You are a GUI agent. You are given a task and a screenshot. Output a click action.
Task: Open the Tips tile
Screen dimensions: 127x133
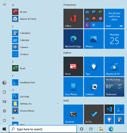click(x=94, y=66)
